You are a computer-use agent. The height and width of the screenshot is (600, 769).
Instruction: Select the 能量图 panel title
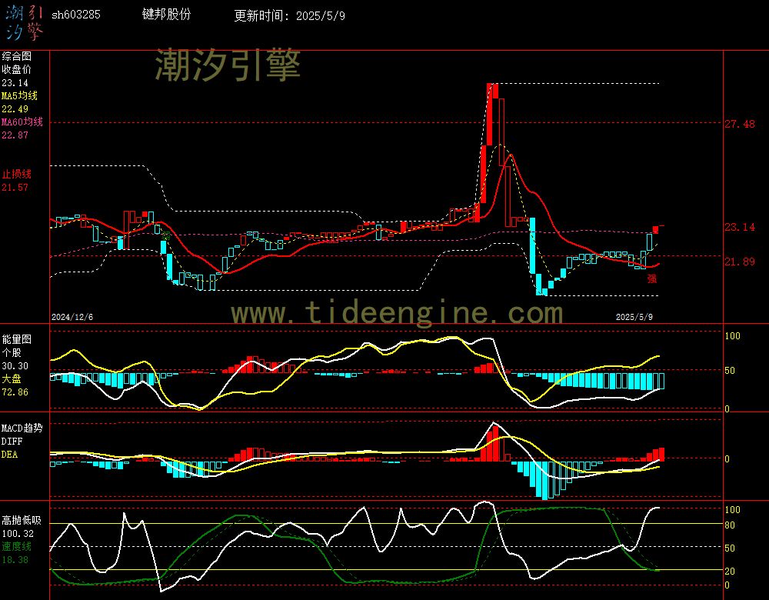[17, 339]
